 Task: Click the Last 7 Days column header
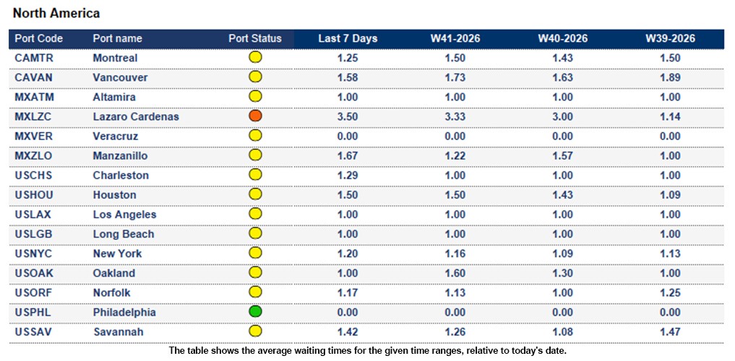click(x=348, y=38)
